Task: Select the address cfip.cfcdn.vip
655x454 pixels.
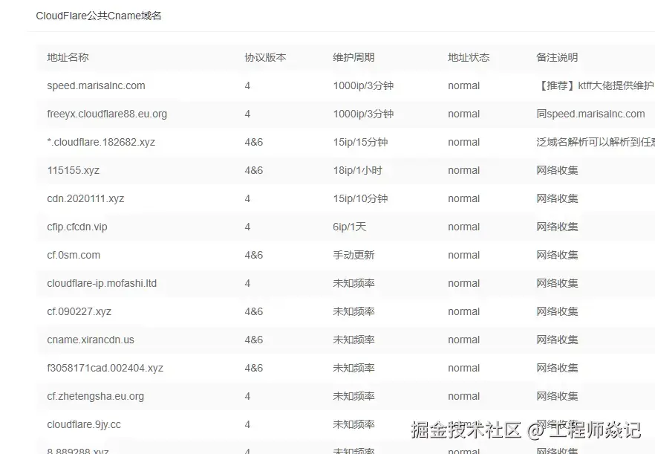Action: [x=77, y=227]
